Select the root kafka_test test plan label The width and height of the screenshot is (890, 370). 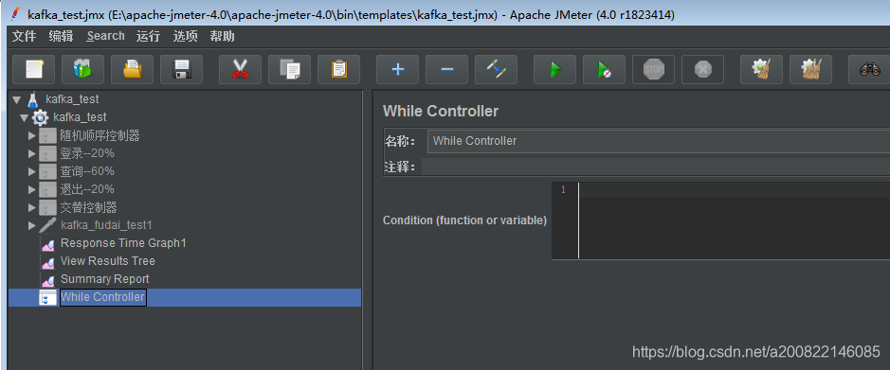(73, 99)
